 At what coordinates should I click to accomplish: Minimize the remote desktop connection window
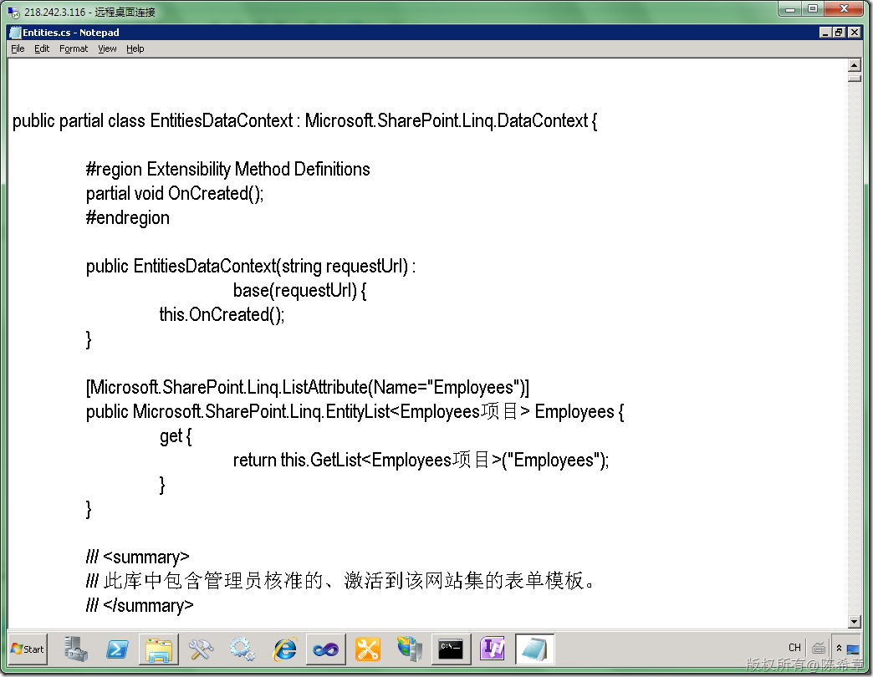tap(790, 9)
